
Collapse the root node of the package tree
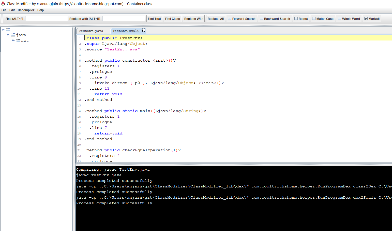click(3, 30)
